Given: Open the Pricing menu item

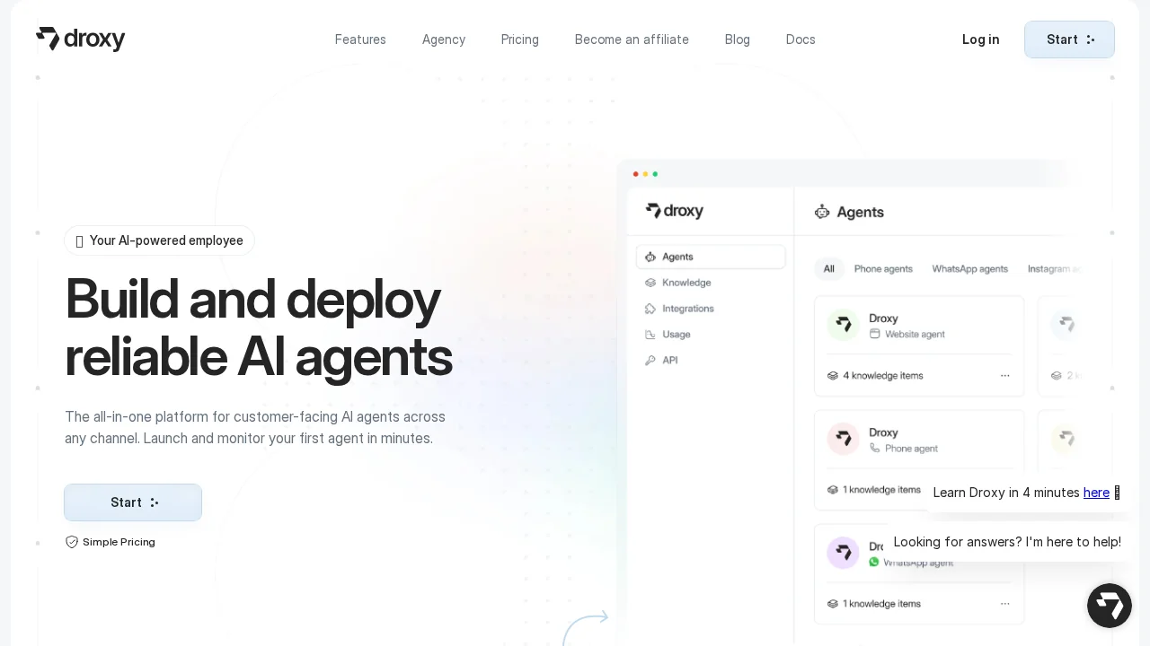Looking at the screenshot, I should point(520,39).
